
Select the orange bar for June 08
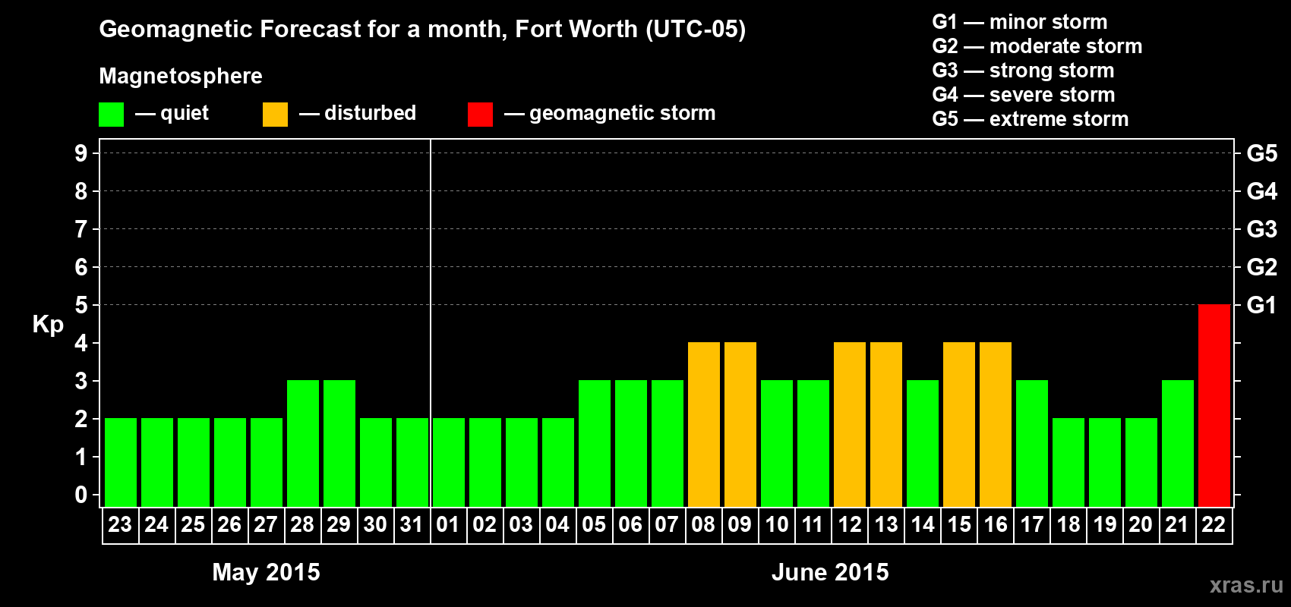tap(704, 424)
